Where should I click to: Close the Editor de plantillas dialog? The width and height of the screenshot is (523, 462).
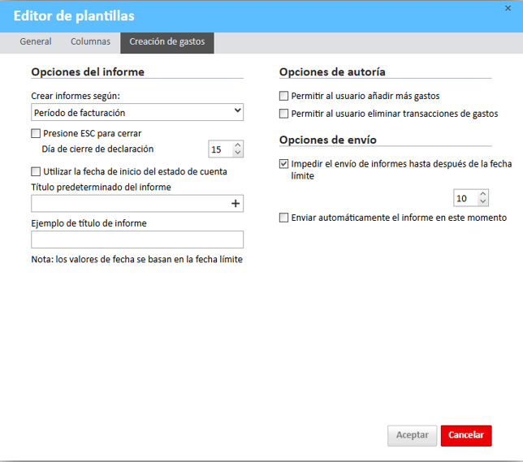(x=508, y=8)
